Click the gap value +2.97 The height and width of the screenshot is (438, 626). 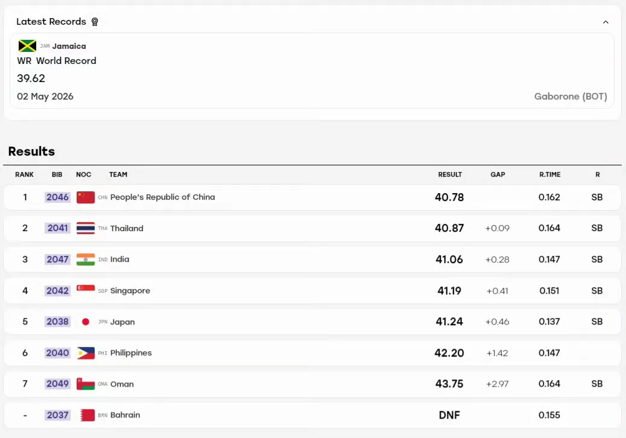498,384
